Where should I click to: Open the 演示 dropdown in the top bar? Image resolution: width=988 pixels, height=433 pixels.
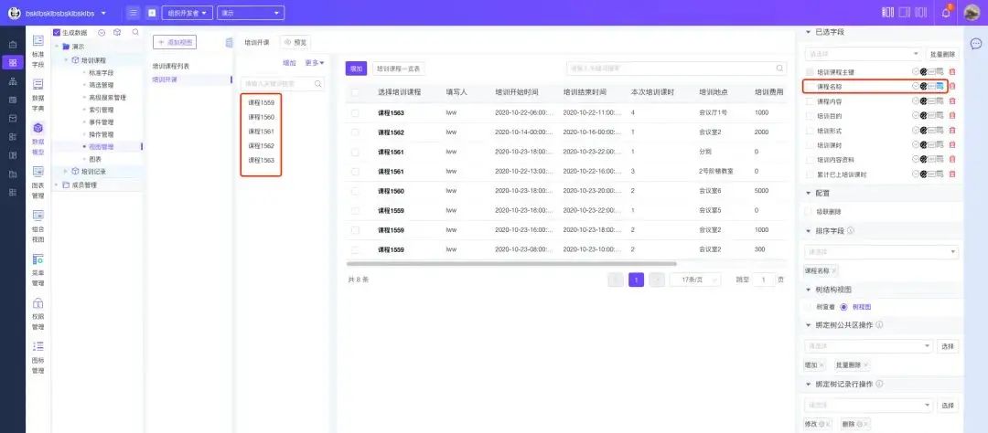pos(250,13)
